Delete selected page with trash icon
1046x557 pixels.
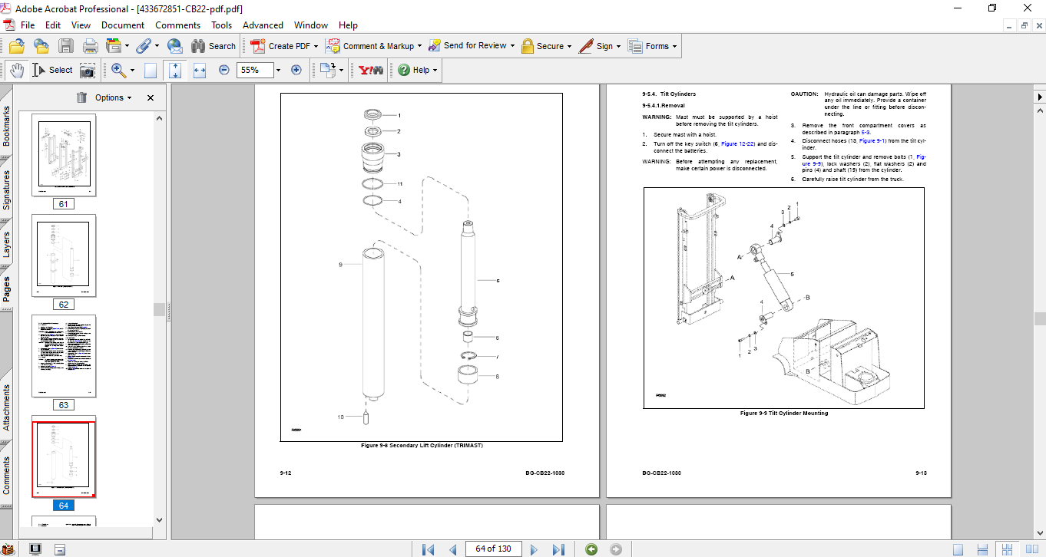(81, 97)
